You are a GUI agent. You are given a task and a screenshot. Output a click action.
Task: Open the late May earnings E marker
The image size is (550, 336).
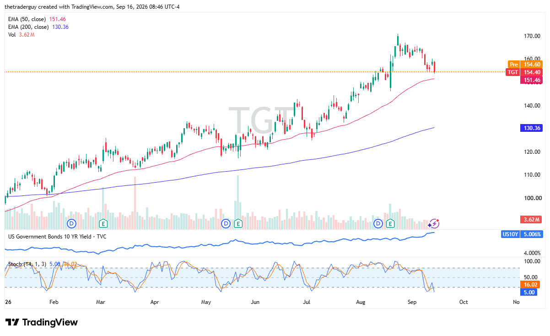tap(238, 223)
